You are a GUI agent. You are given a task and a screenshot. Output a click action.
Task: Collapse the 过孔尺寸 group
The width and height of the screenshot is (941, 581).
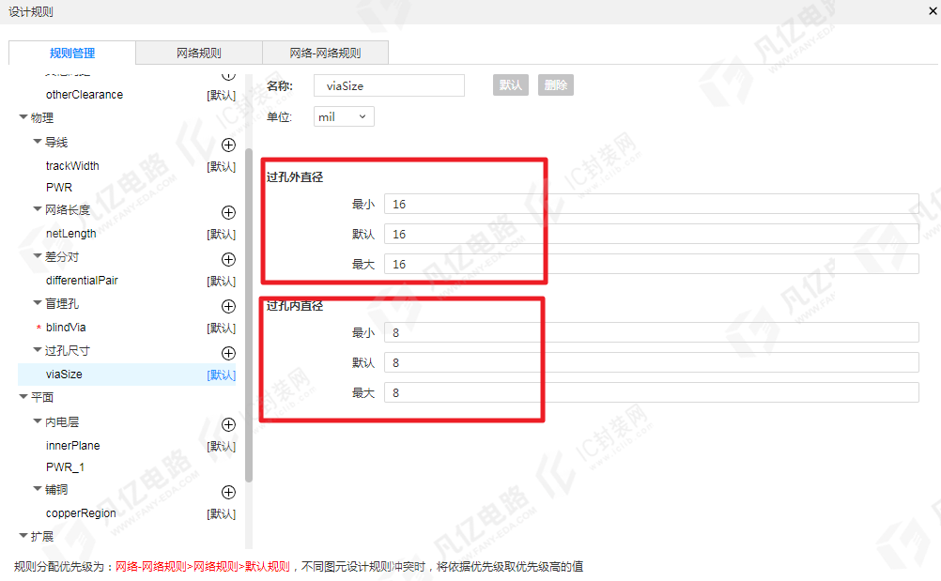[x=38, y=349]
